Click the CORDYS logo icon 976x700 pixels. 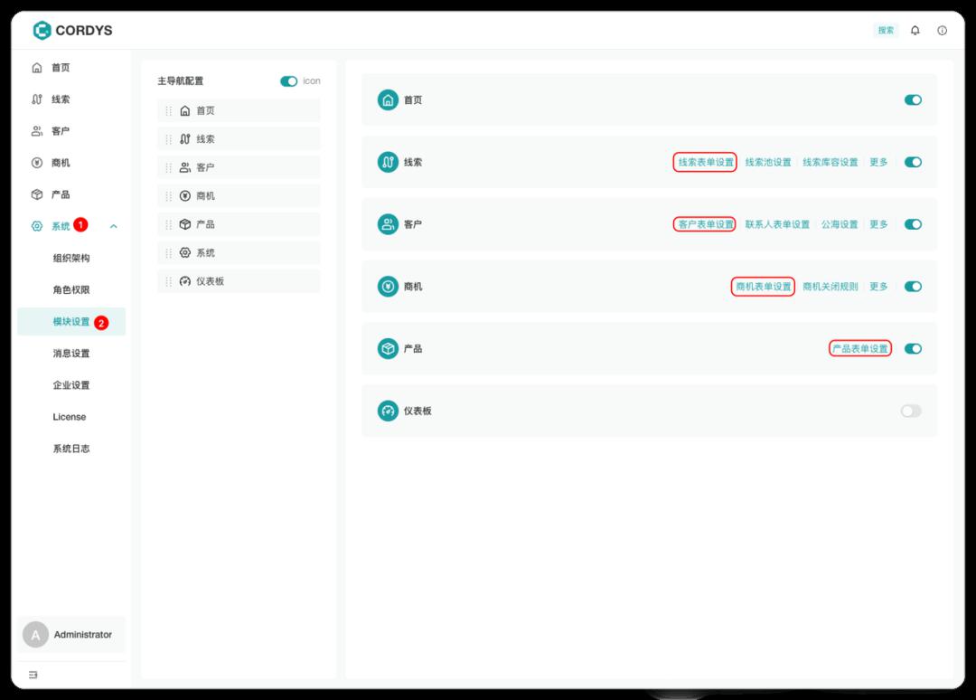click(42, 31)
